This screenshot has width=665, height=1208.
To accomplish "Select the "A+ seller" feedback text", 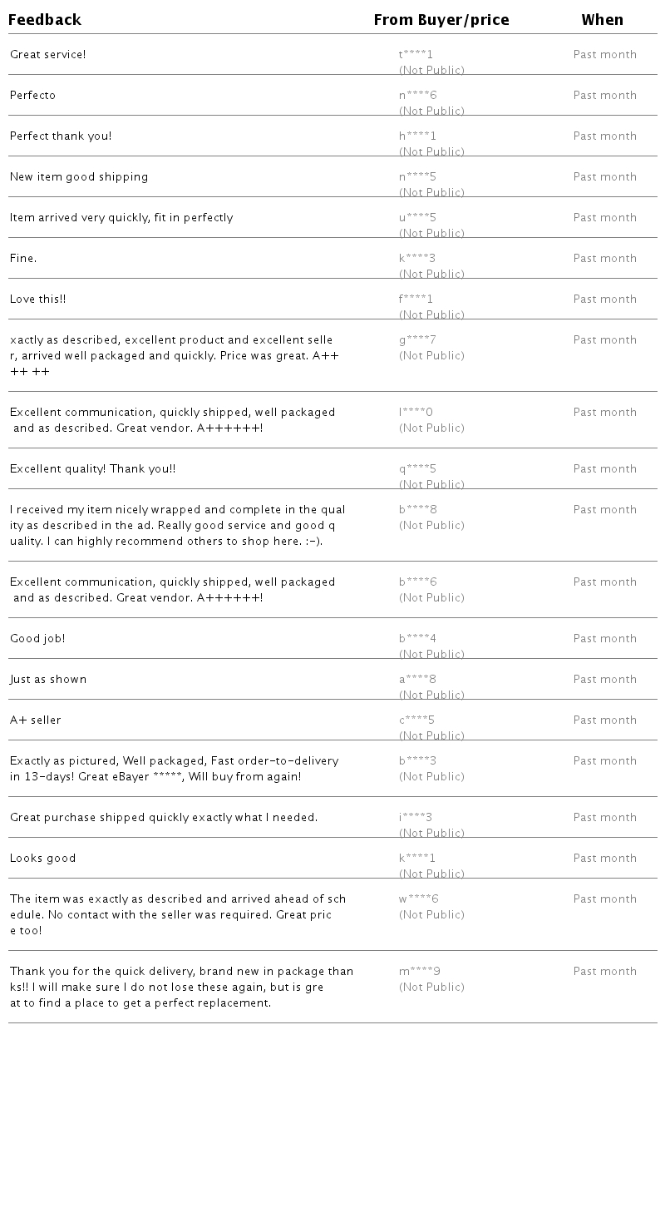I will (36, 720).
